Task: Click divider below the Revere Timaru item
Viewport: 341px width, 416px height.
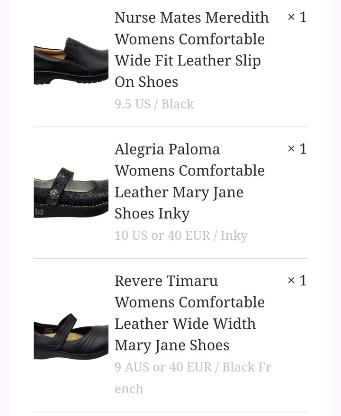Action: pyautogui.click(x=170, y=412)
